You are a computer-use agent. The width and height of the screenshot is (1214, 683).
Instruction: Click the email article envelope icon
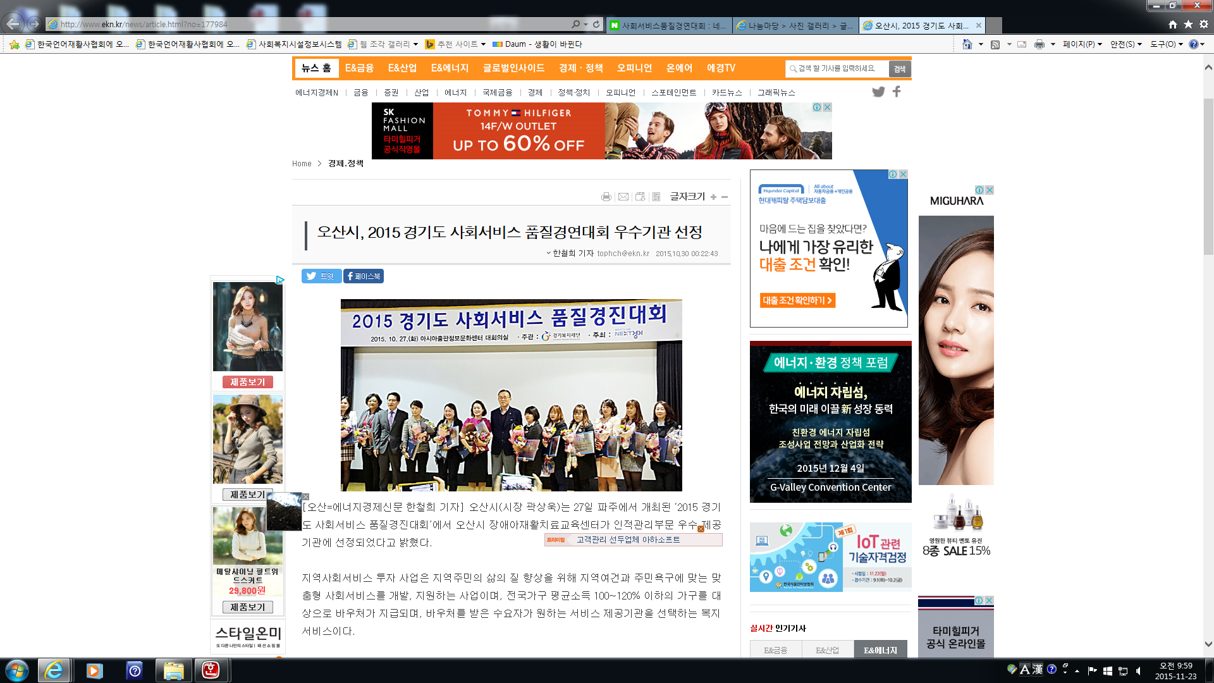click(623, 197)
